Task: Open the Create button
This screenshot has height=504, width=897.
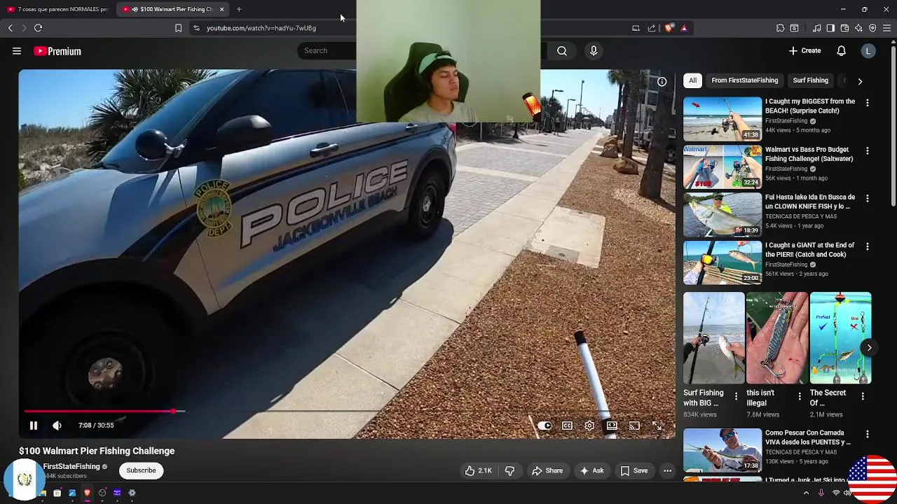Action: (804, 50)
